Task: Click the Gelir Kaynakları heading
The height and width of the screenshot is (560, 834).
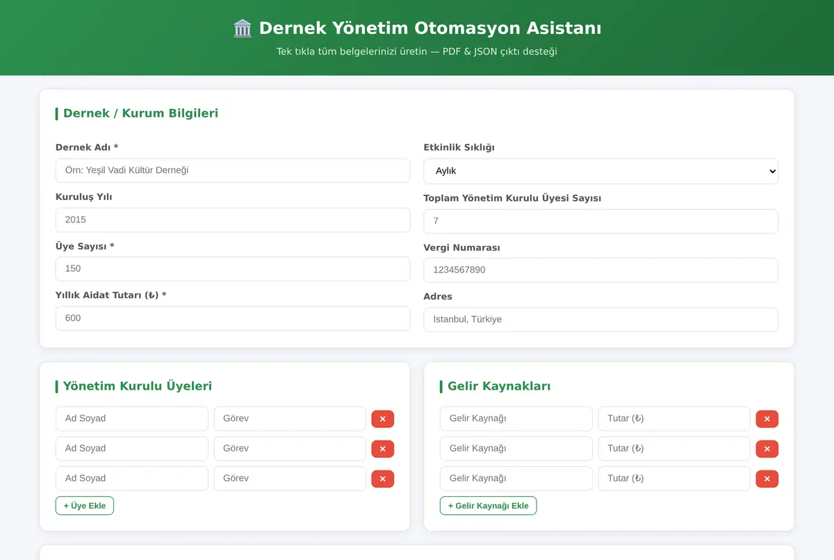Action: coord(499,386)
